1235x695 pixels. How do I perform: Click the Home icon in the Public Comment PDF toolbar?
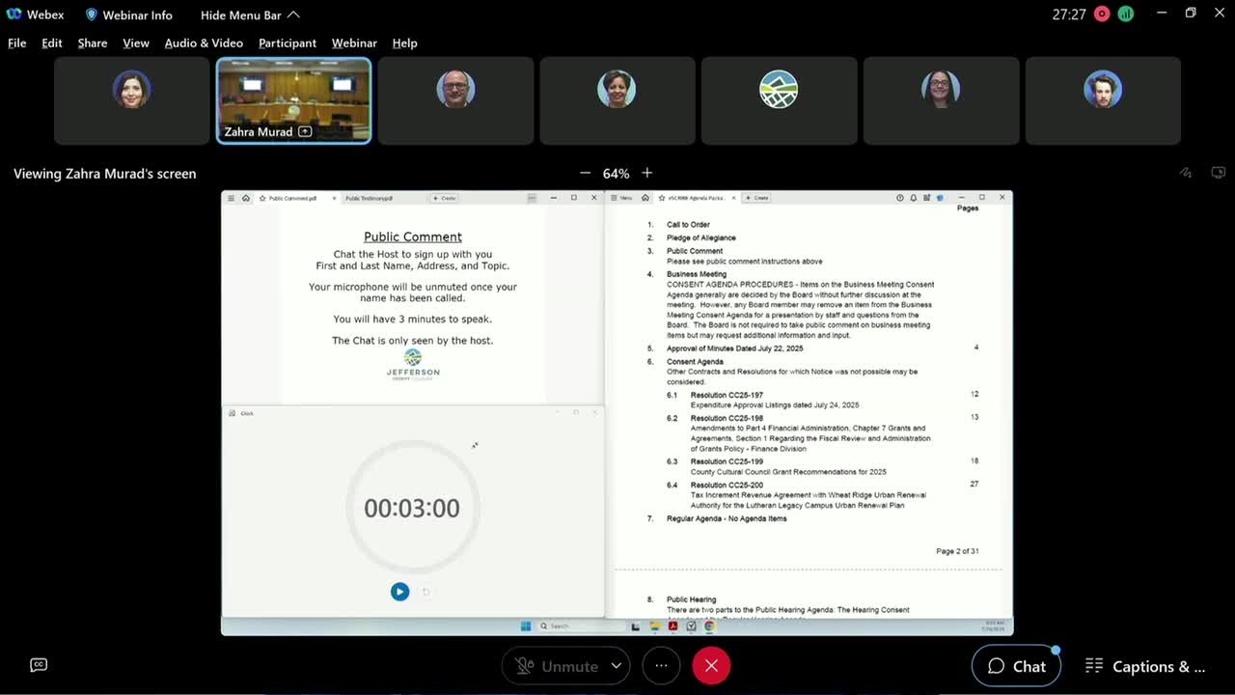245,198
